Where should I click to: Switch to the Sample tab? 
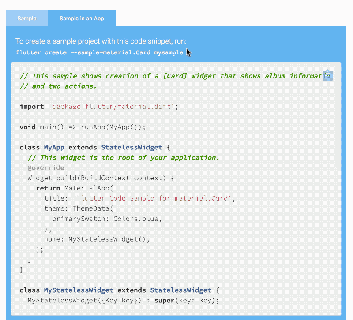pyautogui.click(x=27, y=18)
